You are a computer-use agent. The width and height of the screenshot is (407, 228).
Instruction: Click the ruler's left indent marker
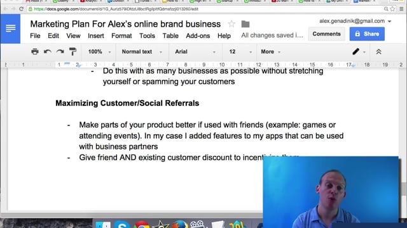(x=79, y=66)
